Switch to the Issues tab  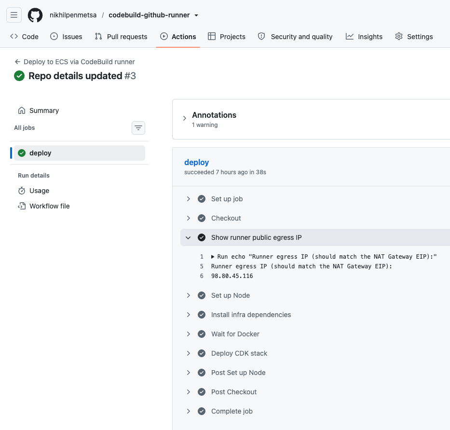(66, 37)
